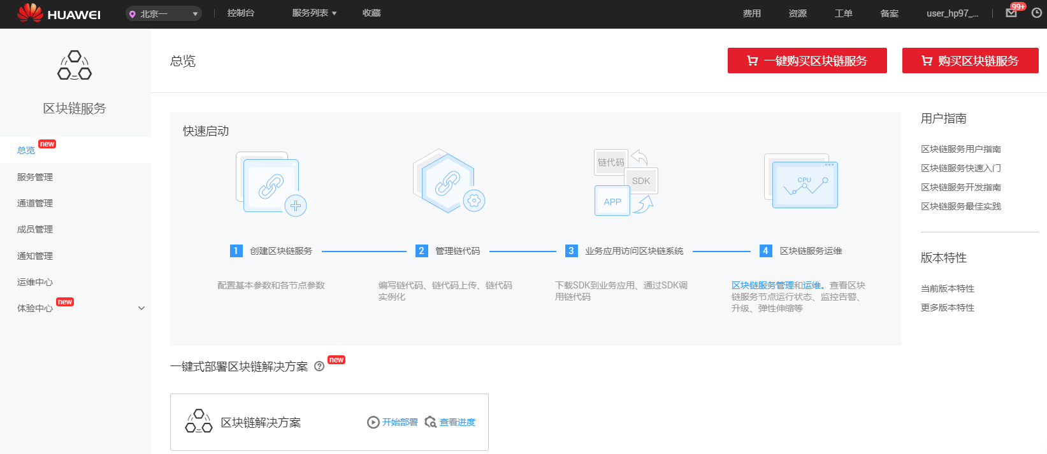Screen dimensions: 1047x454
Task: Click the 链代码 SDK APP illustration
Action: (x=626, y=182)
